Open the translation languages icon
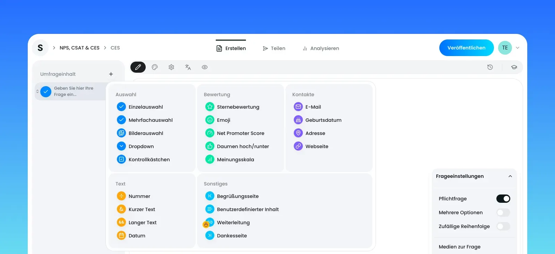 coord(188,67)
